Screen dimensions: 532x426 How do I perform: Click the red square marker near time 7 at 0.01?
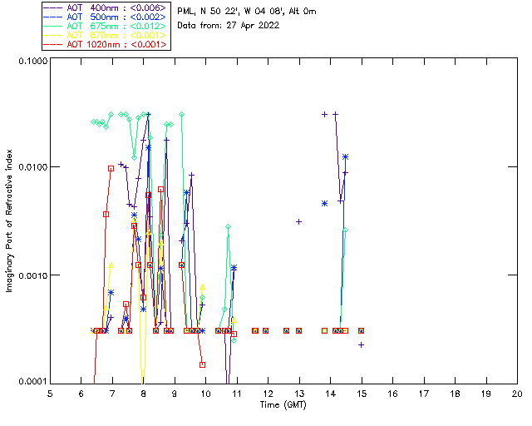click(111, 169)
